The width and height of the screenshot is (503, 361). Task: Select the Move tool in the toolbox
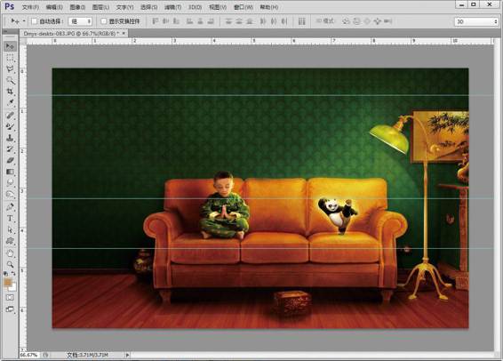tap(10, 46)
